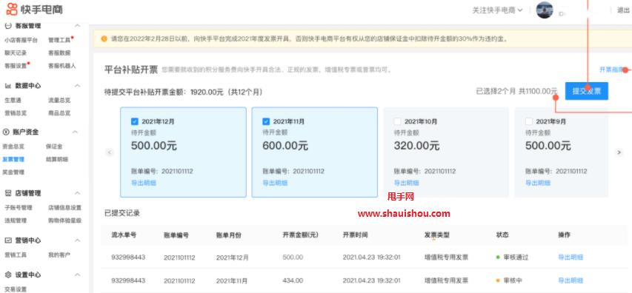
Task: Show previous months with left carousel arrow
Action: [109, 152]
